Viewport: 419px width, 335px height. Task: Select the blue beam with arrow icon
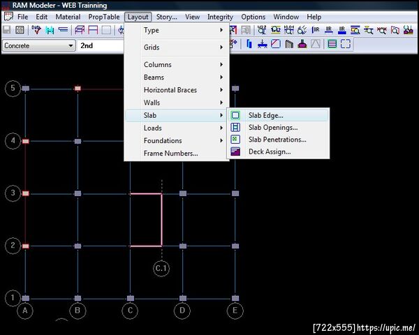click(x=263, y=44)
